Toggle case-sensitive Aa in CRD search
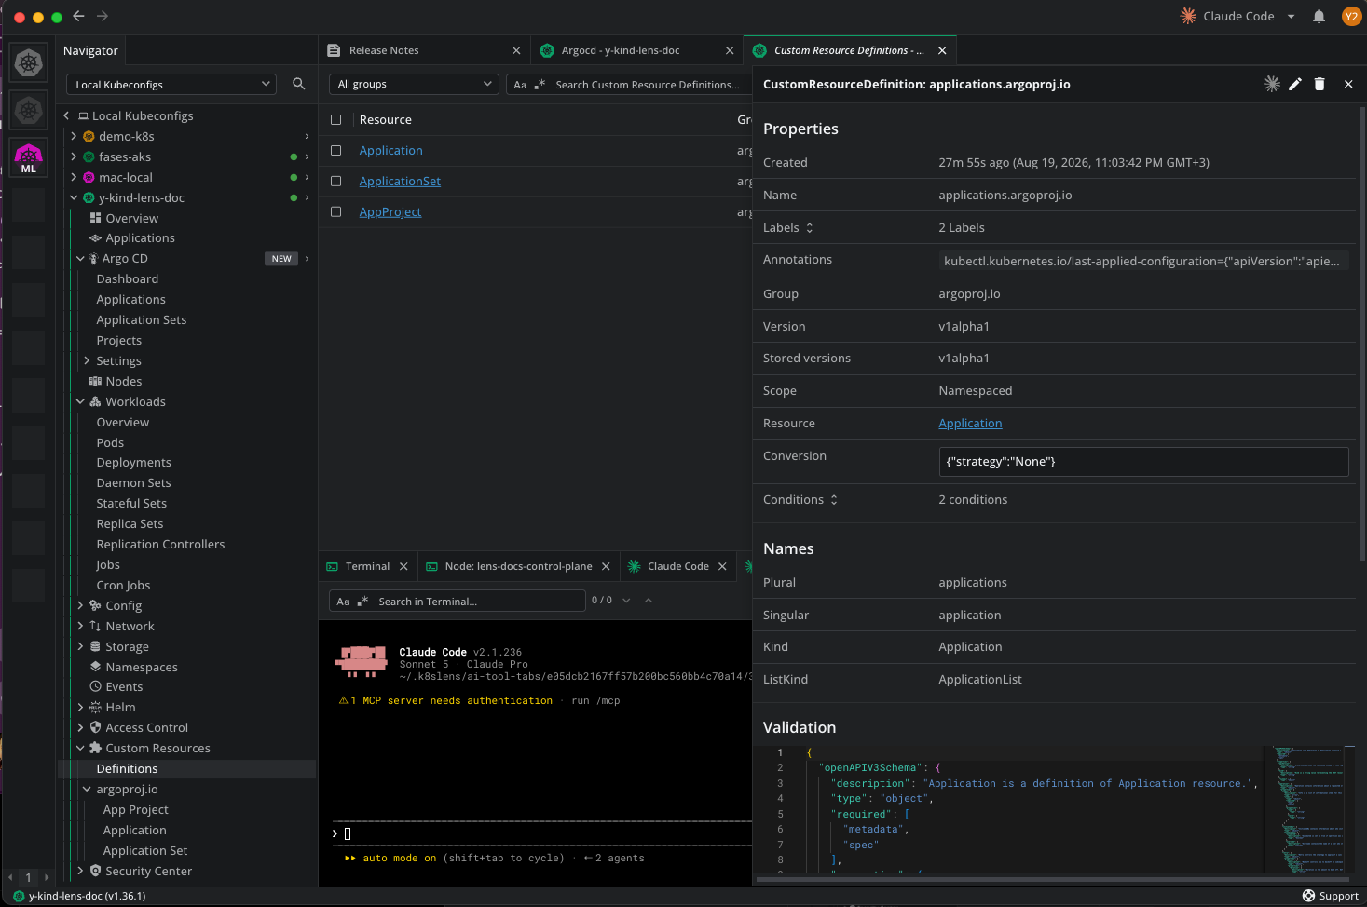 [x=520, y=85]
